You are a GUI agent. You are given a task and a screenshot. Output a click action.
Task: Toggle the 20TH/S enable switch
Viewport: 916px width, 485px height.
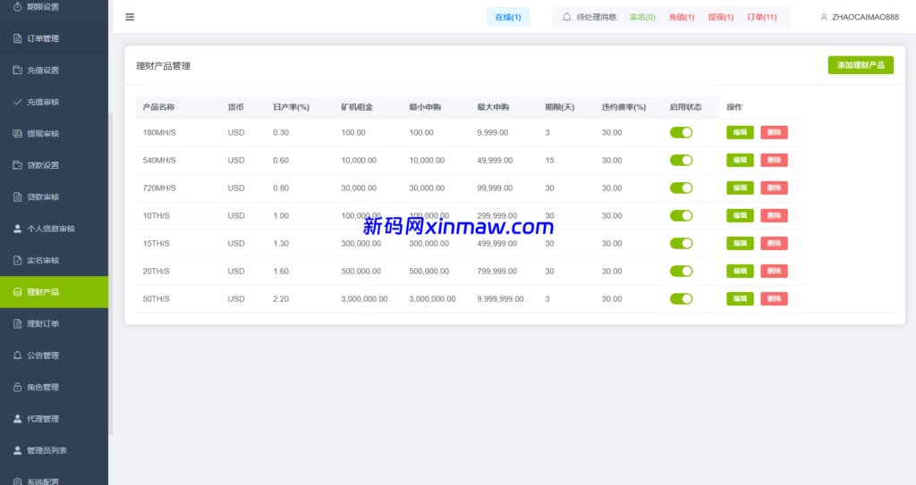click(x=681, y=271)
